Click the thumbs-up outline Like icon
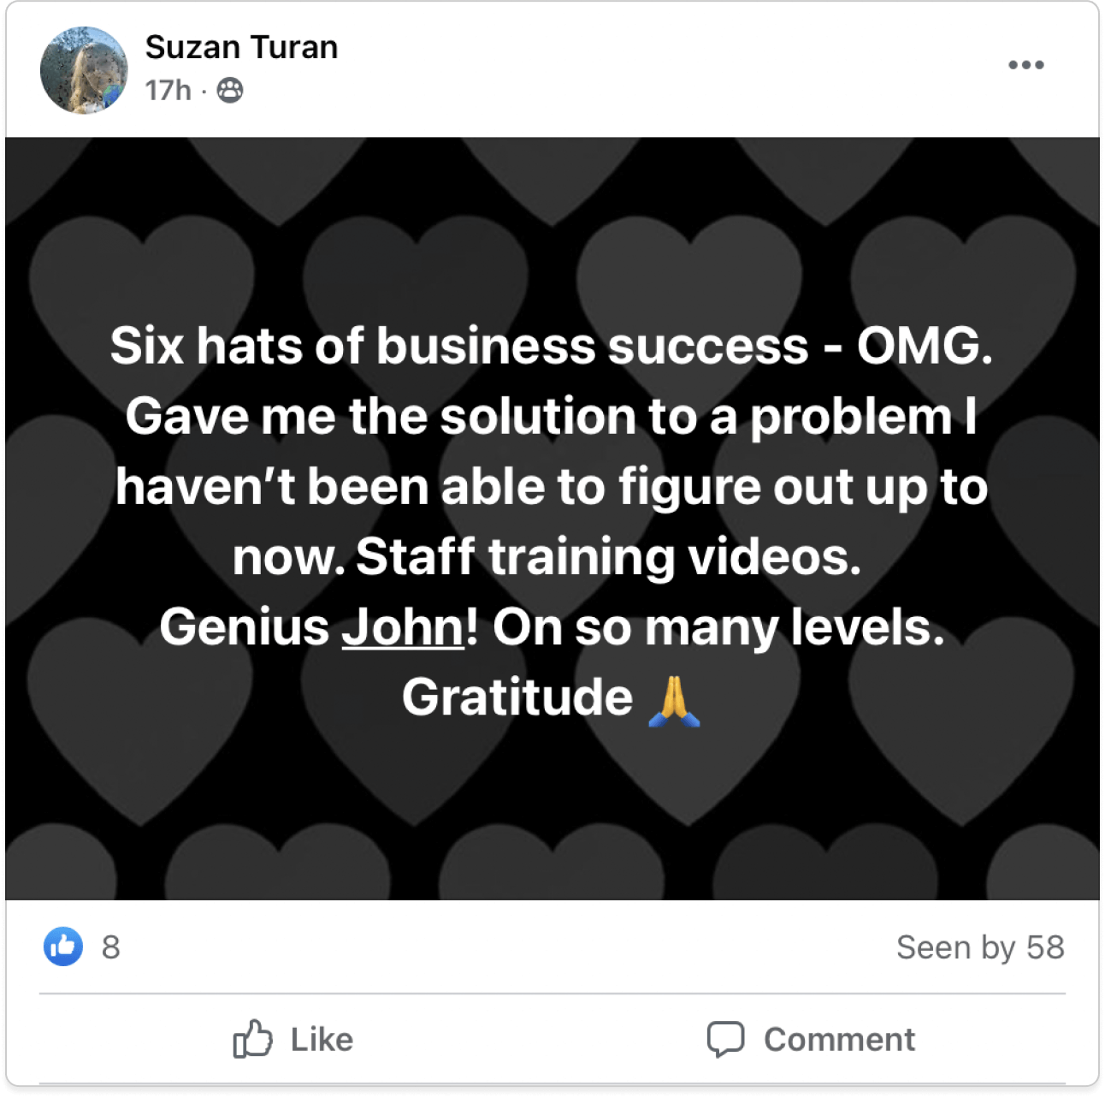Screen dimensions: 1105x1098 click(252, 1039)
